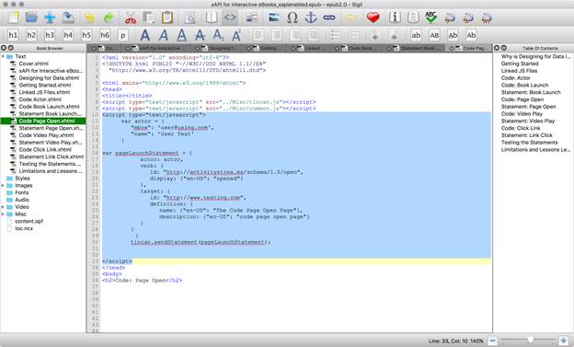Click the Split at Cursor icon
The height and width of the screenshot is (347, 574).
click(x=251, y=17)
